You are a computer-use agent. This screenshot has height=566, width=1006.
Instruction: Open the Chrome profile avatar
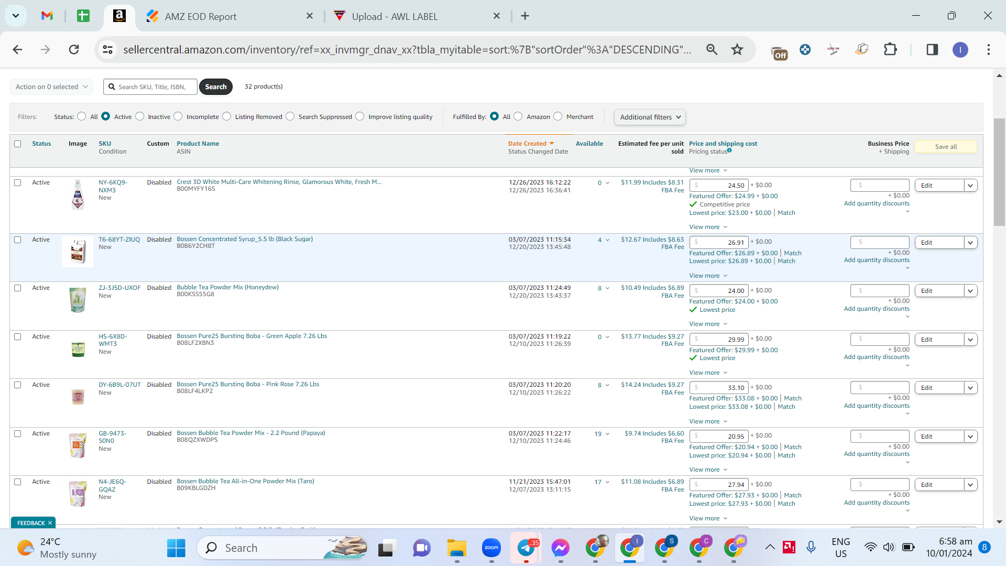point(960,50)
